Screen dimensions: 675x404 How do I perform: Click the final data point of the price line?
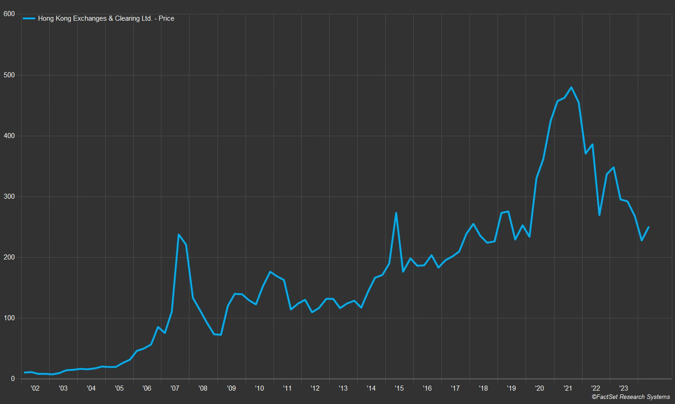(648, 227)
